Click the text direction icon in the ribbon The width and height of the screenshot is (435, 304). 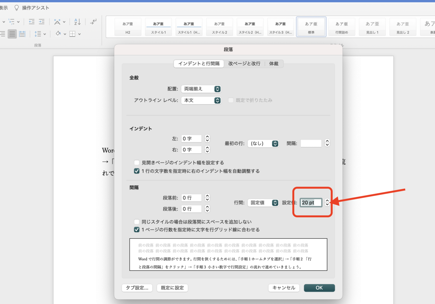[58, 22]
